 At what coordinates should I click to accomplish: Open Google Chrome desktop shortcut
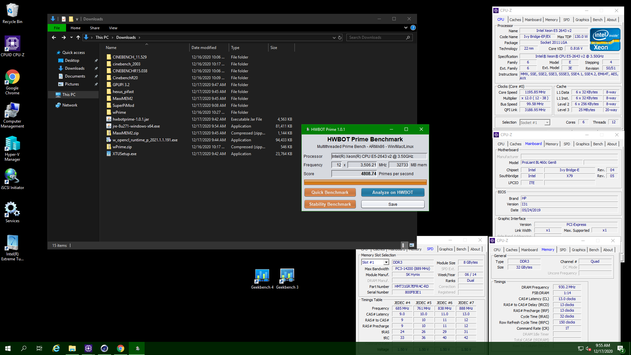[12, 82]
